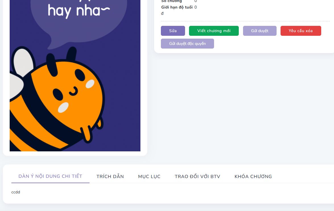Viewport: 334px width, 211px height.
Task: Open the DÀN Ý NỘI DUNG CHI TIẾT tab
Action: pos(50,176)
